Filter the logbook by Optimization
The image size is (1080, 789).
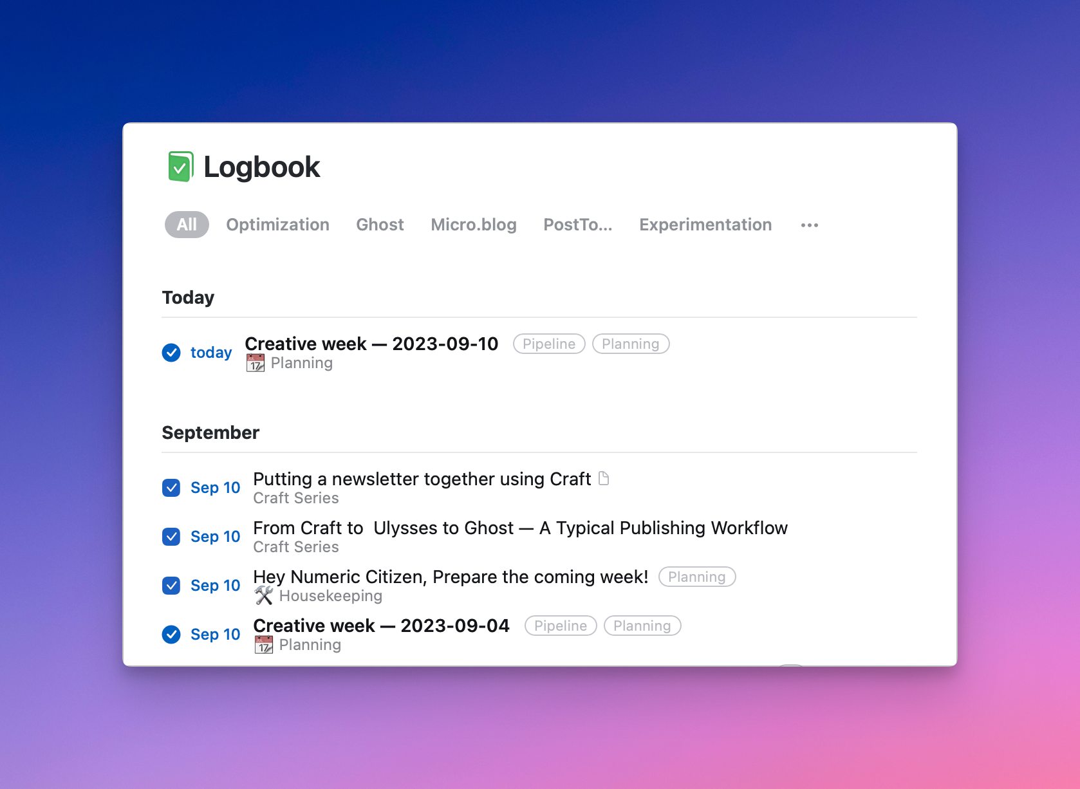(277, 225)
